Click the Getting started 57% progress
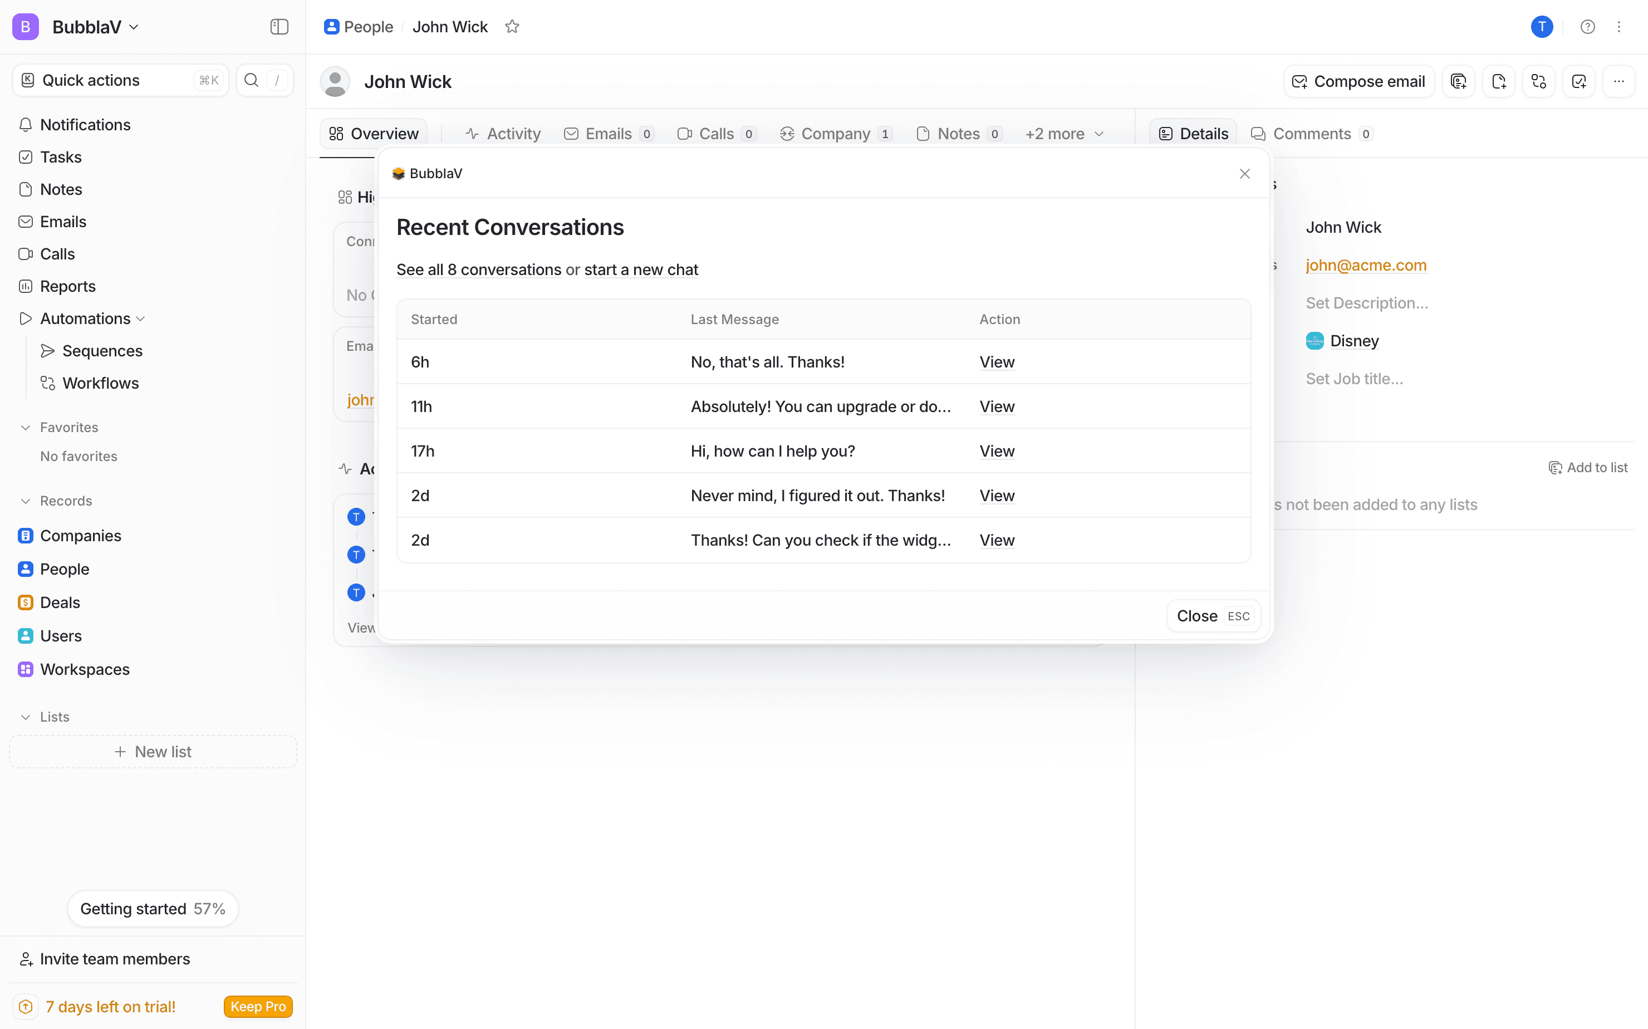1648x1029 pixels. (x=153, y=909)
